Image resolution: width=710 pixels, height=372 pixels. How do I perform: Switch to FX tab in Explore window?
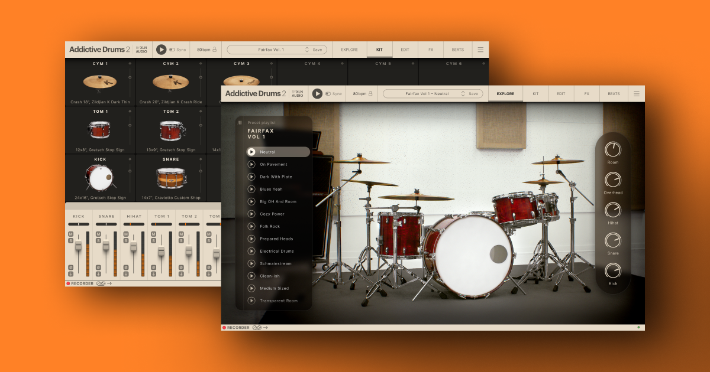pos(586,93)
